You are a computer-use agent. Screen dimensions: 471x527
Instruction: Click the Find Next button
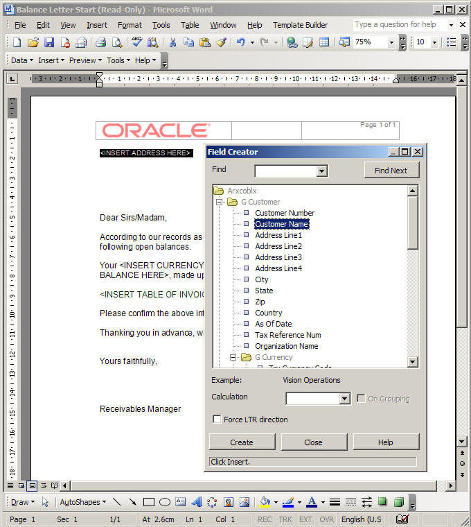pyautogui.click(x=391, y=171)
